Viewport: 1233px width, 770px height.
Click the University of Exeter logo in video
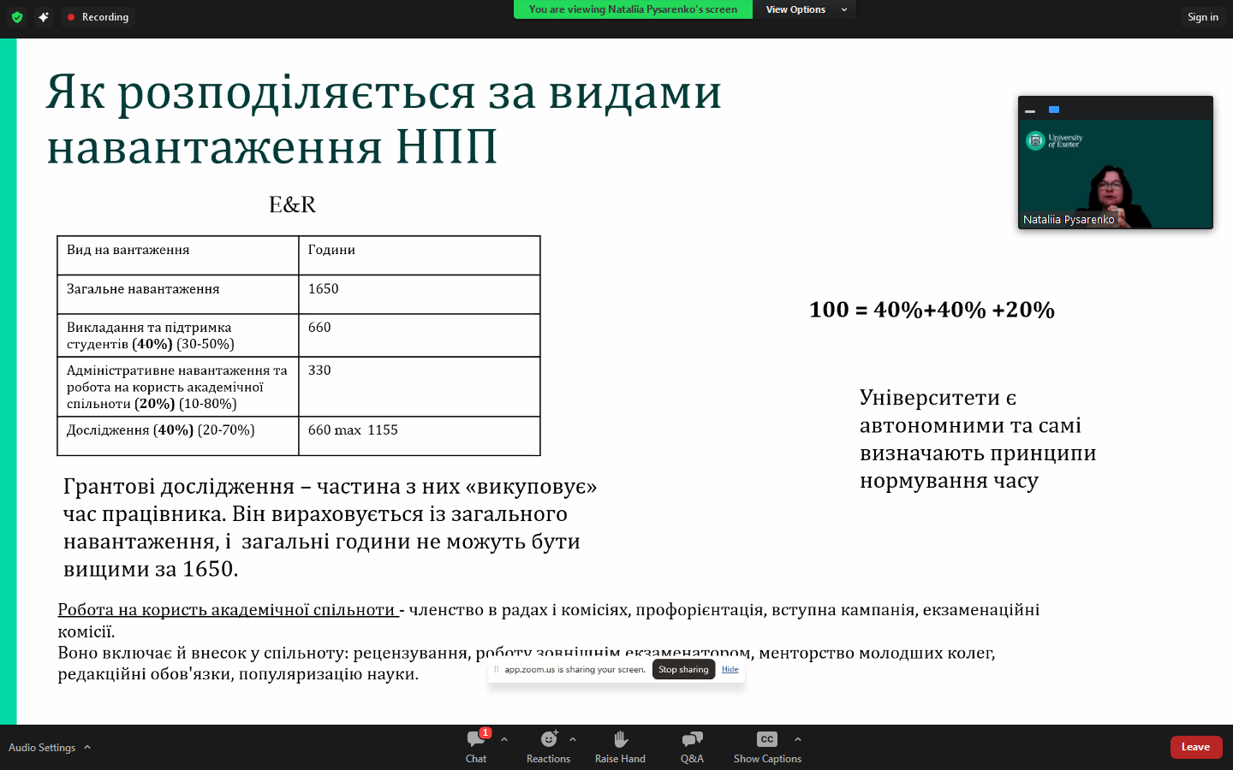point(1054,140)
